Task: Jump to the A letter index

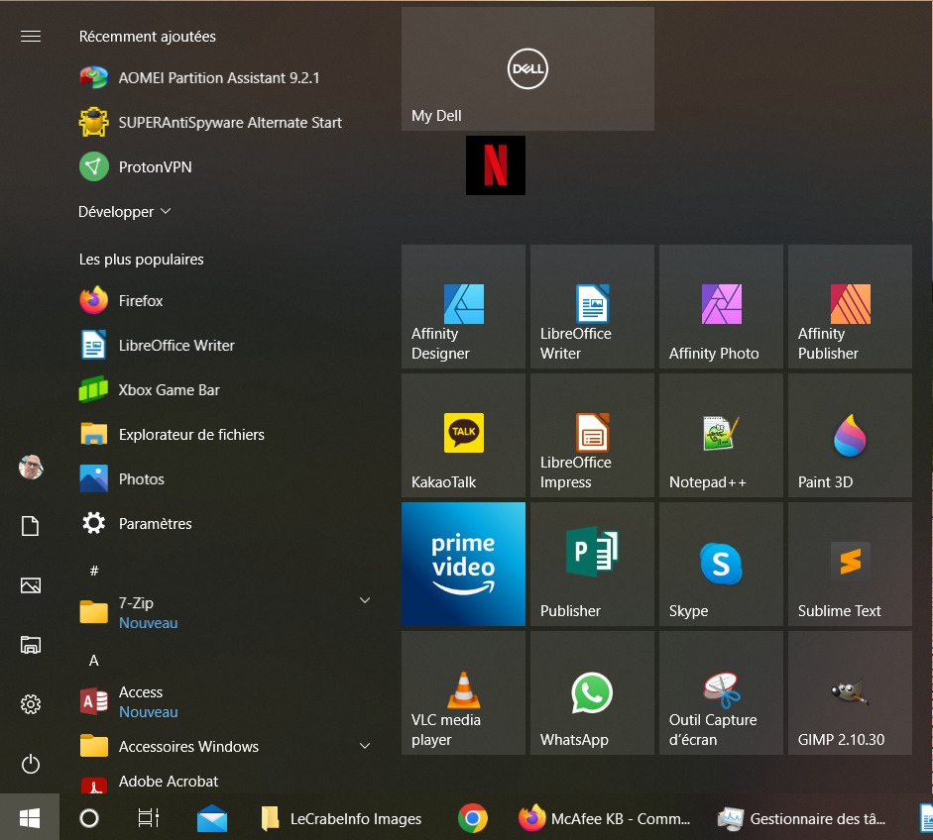Action: (94, 661)
